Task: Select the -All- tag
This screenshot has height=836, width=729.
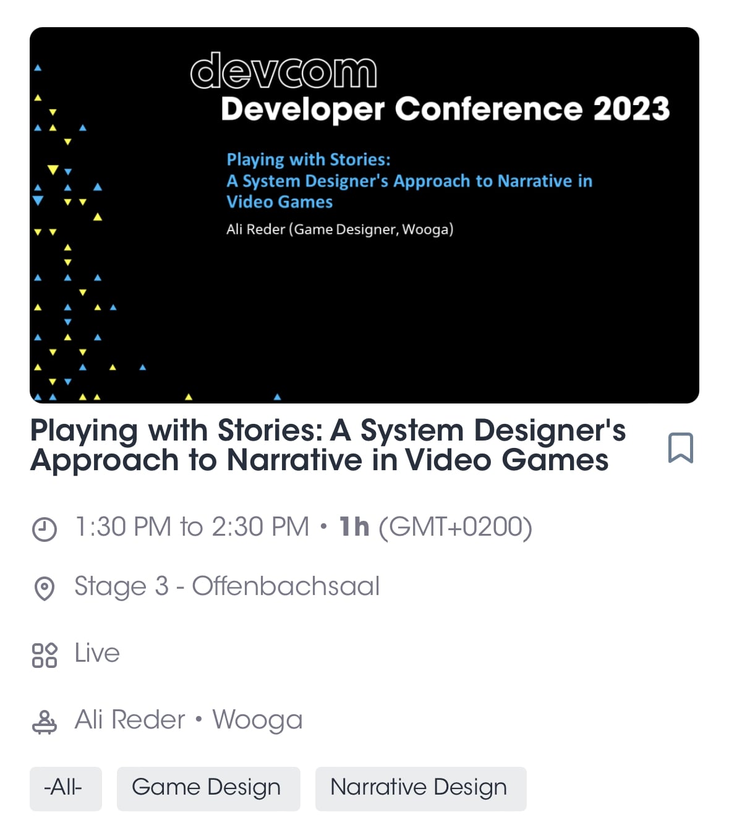Action: coord(66,788)
